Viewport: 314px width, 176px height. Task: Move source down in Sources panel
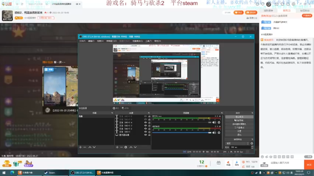point(135,147)
